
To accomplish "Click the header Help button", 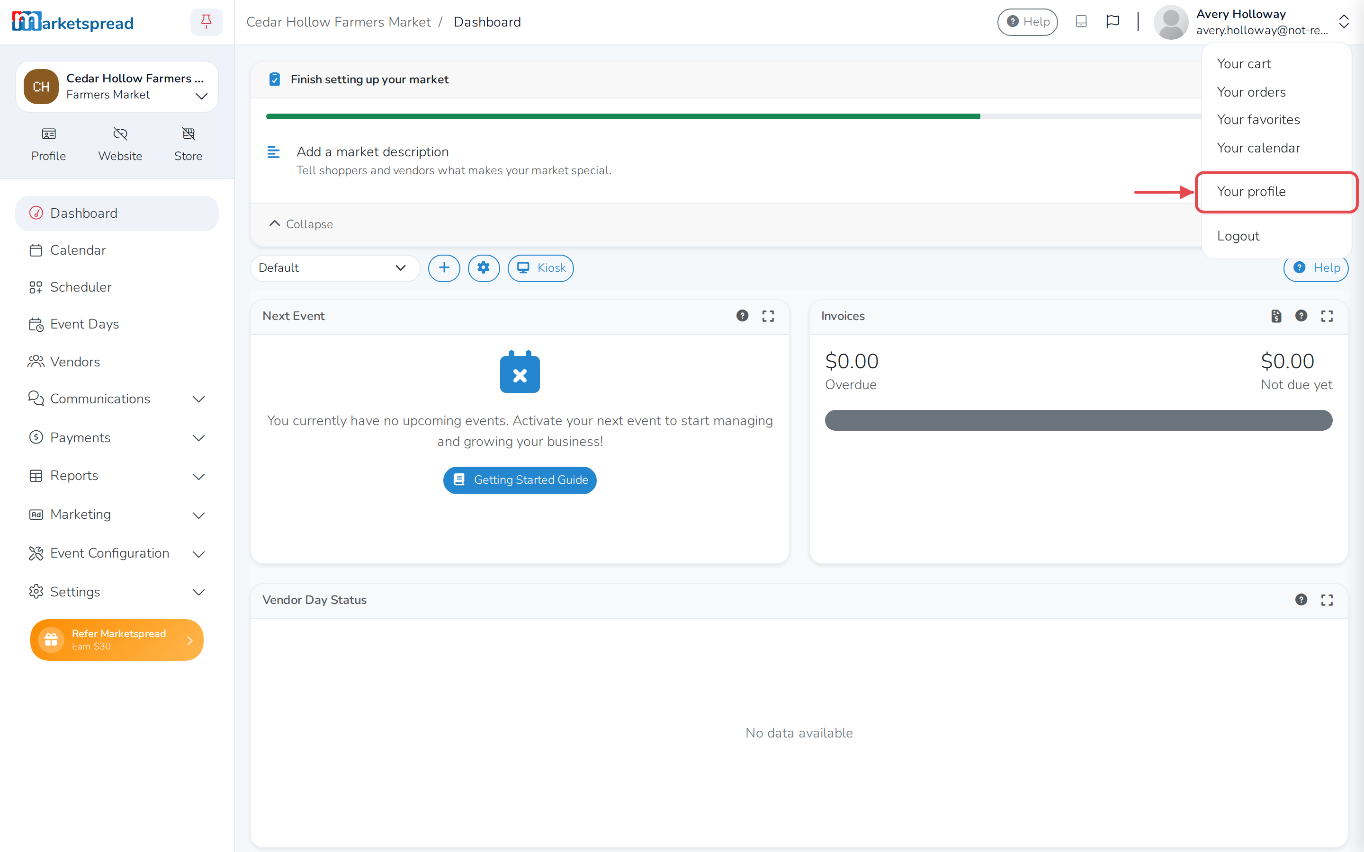I will click(x=1028, y=22).
